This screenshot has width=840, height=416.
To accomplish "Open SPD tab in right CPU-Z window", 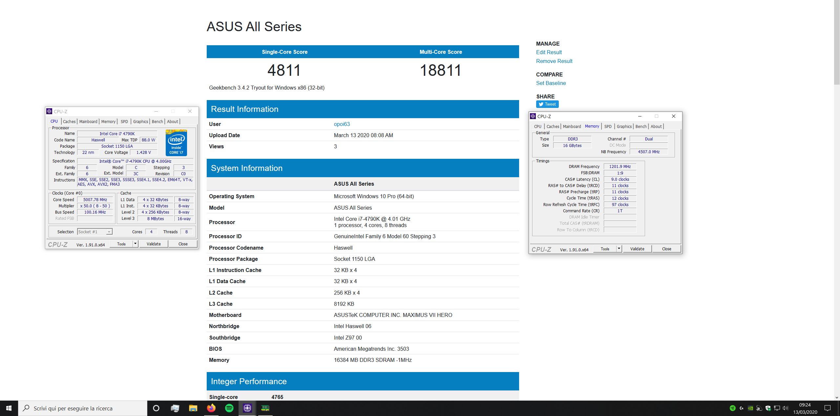I will 608,126.
